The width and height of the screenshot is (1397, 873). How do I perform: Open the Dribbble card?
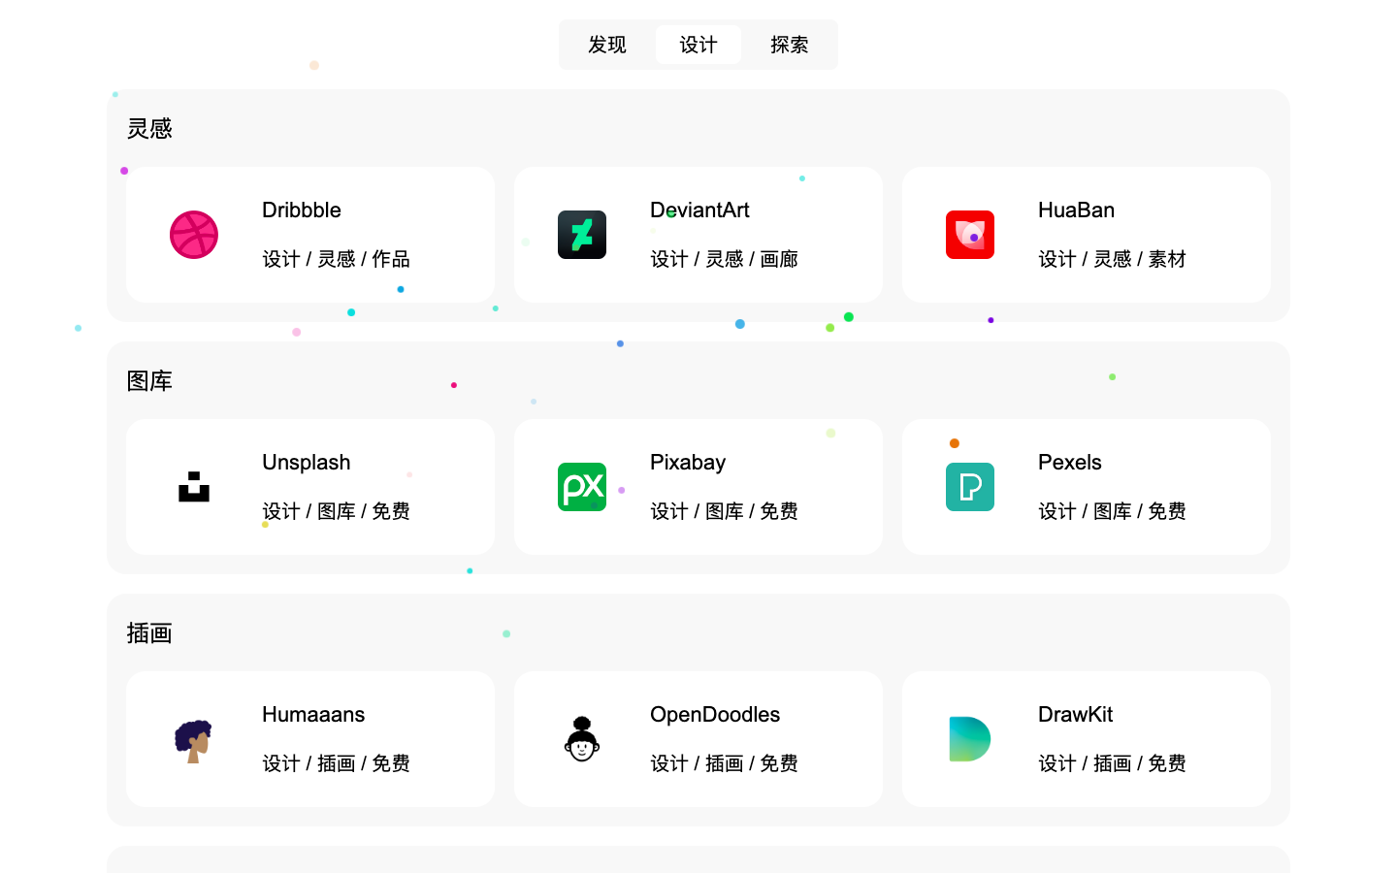coord(310,235)
